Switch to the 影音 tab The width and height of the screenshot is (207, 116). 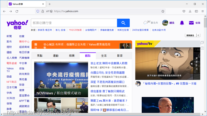pos(120,56)
